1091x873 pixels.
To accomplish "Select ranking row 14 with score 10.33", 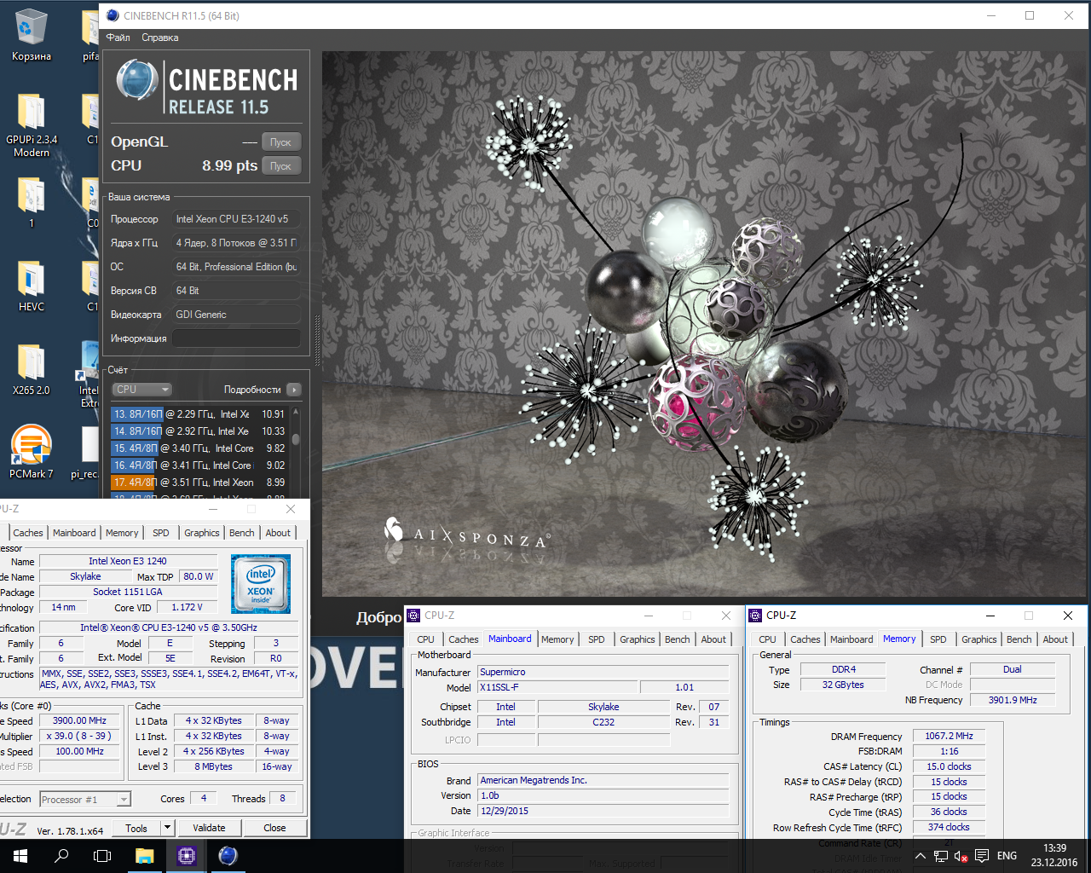I will point(199,431).
